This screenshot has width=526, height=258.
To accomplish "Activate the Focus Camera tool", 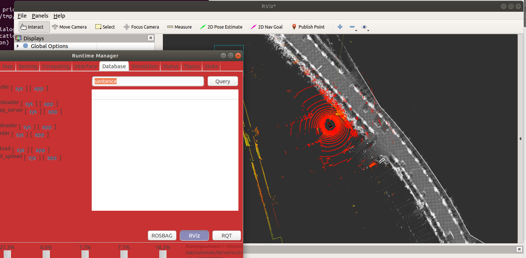I will (x=141, y=27).
